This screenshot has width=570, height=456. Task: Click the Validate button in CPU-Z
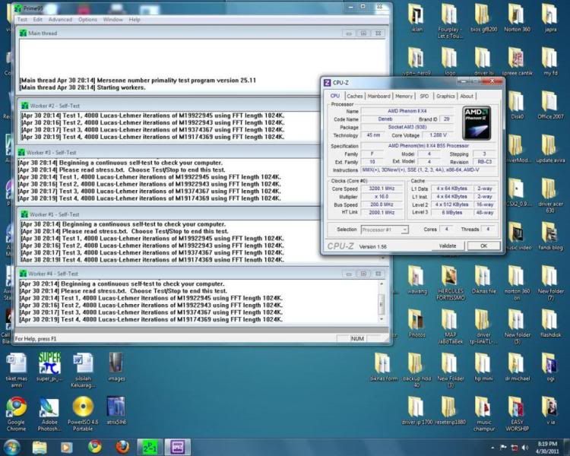point(448,245)
